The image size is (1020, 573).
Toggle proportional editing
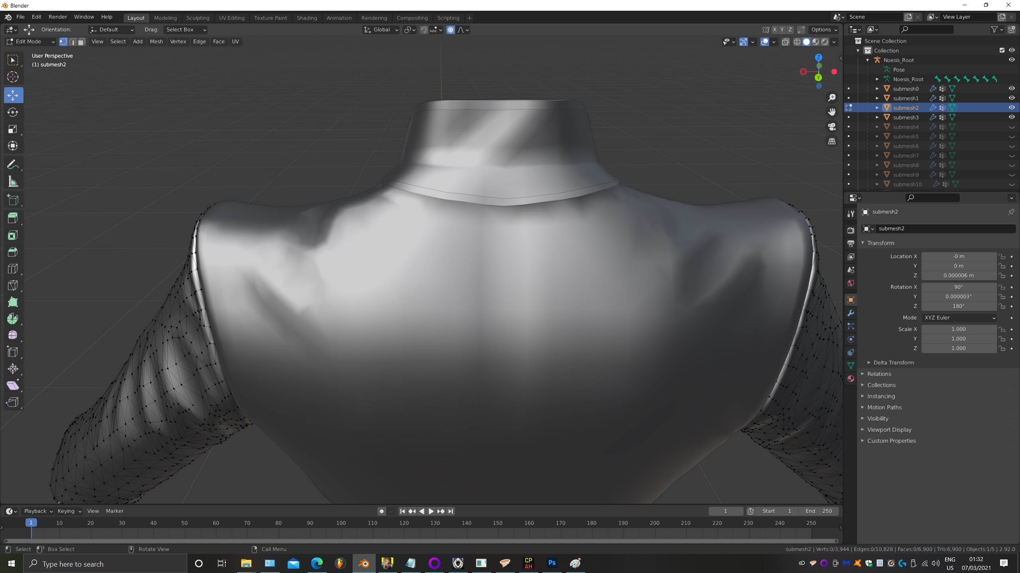(451, 30)
